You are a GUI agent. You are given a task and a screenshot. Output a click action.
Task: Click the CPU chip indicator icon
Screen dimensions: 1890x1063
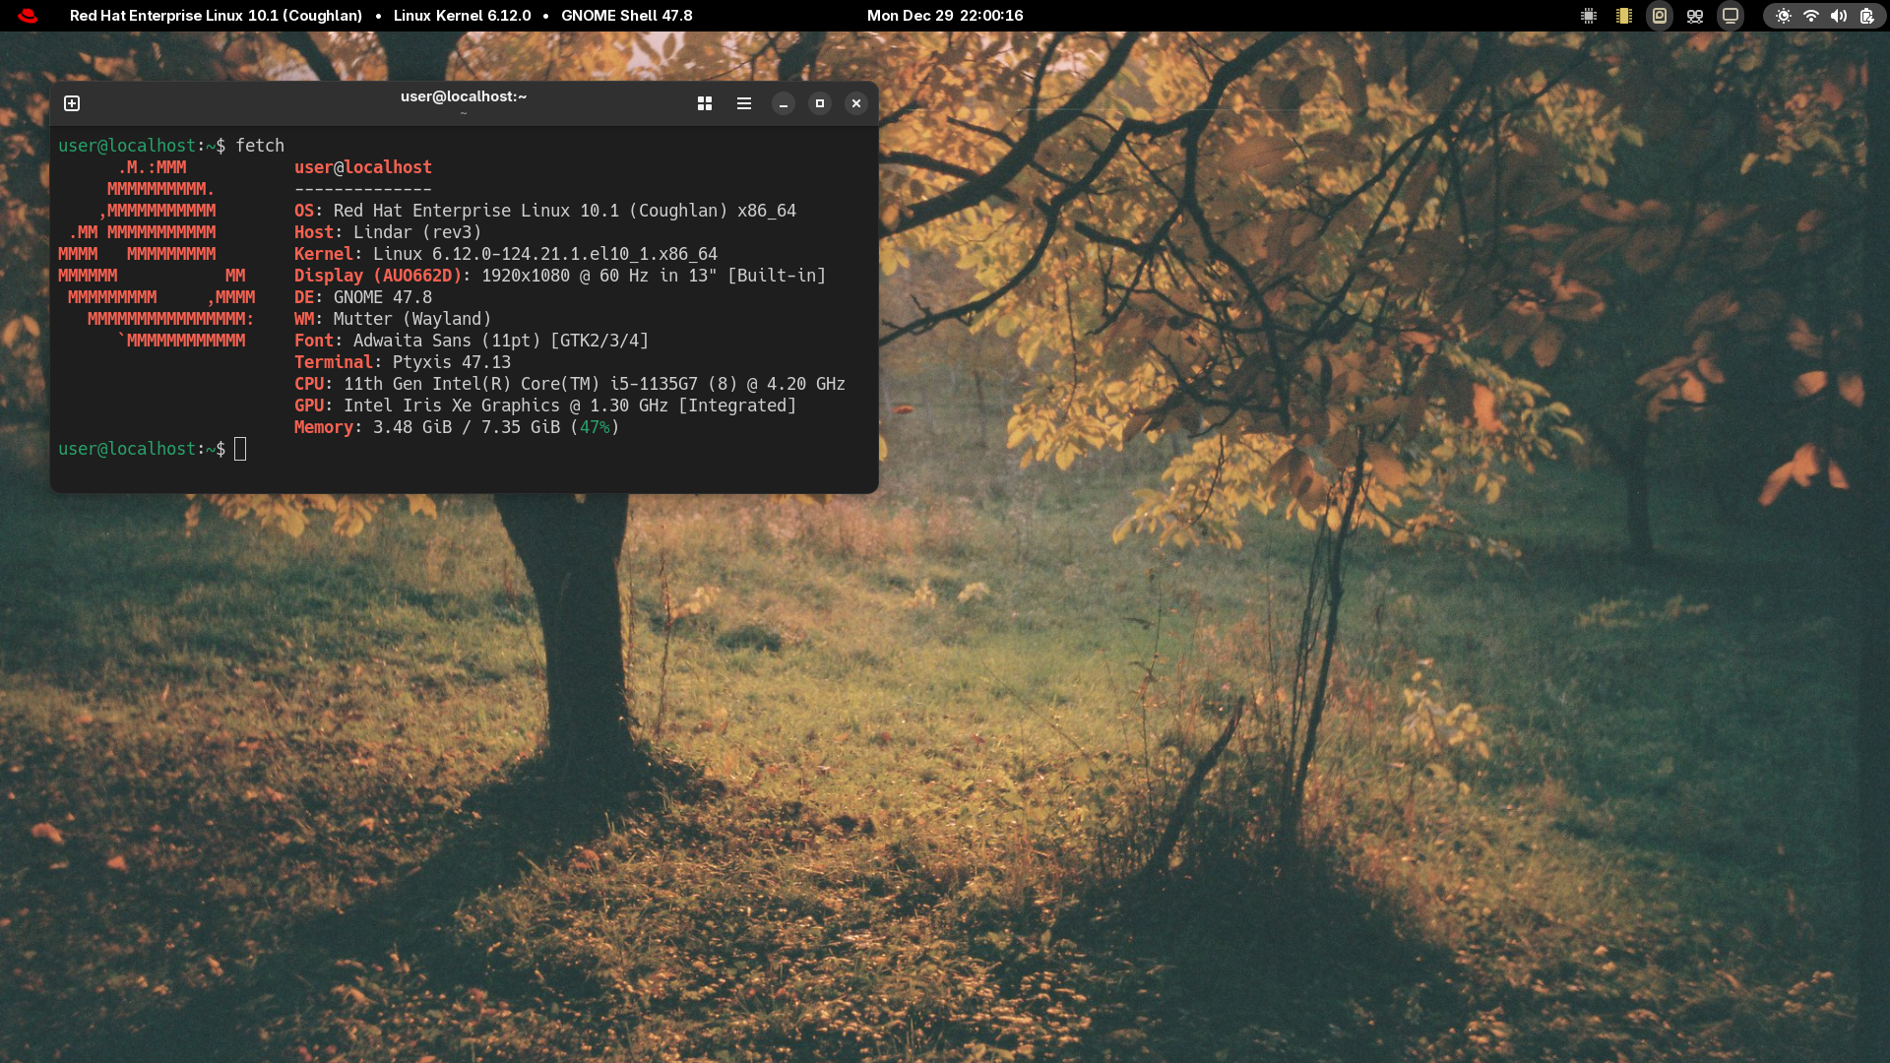tap(1589, 16)
